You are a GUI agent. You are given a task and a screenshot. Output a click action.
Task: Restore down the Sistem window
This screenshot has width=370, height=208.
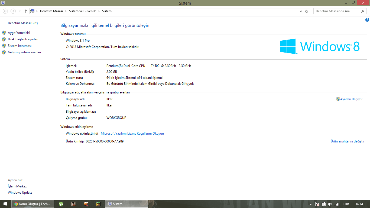coord(353,2)
